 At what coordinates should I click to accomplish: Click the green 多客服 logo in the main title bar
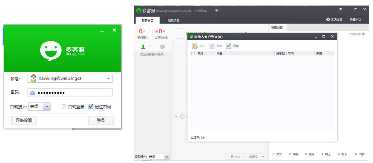point(139,11)
